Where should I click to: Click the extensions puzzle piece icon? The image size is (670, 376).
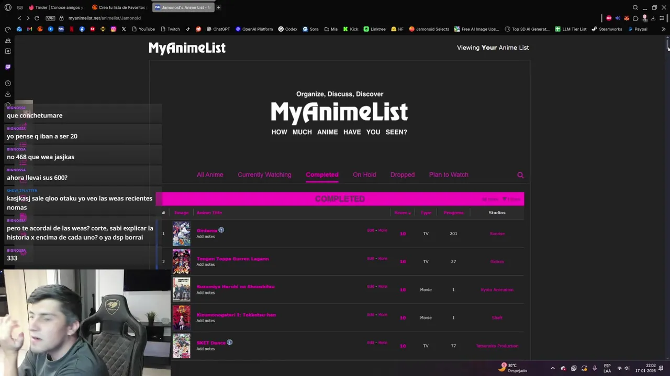635,18
